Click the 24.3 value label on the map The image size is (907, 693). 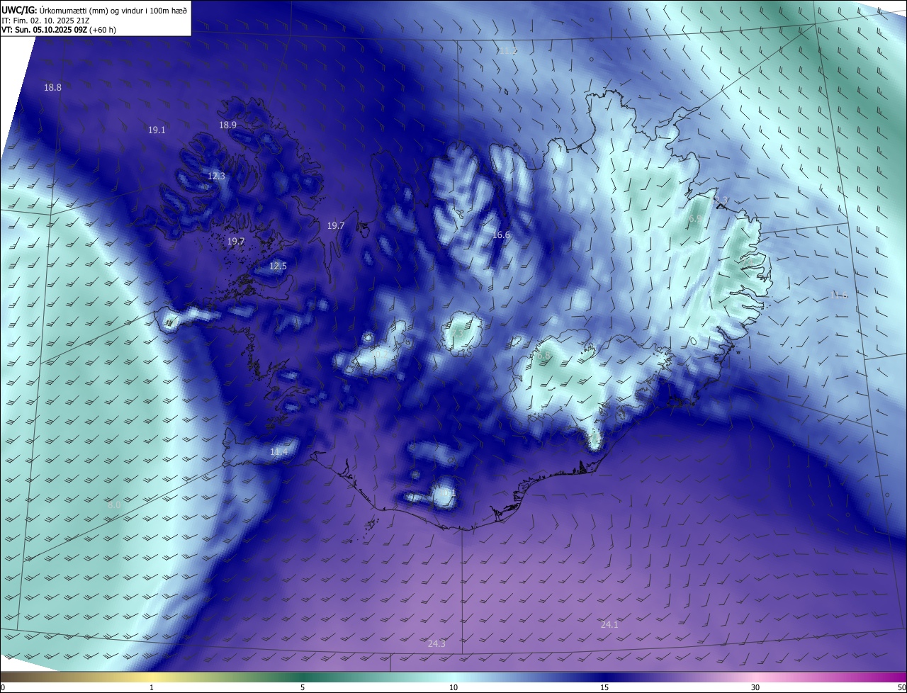click(x=436, y=643)
